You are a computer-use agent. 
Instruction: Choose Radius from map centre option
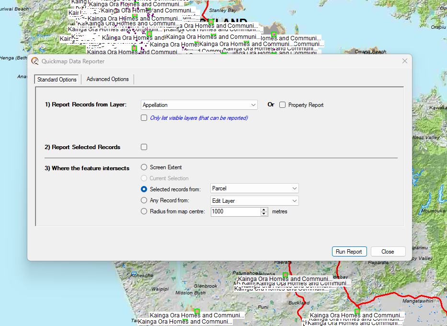(x=144, y=211)
